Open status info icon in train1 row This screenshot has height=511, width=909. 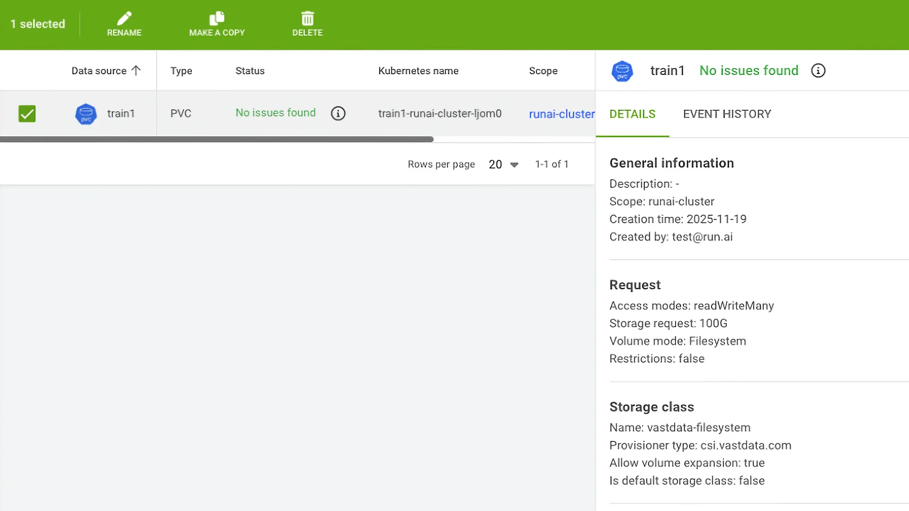click(x=338, y=114)
